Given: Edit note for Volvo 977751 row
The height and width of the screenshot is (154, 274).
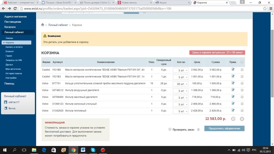Looking at the screenshot, I should 233,83.
